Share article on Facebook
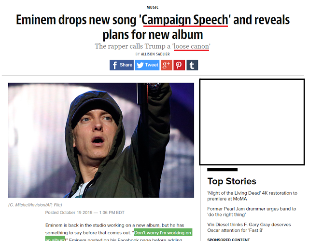 [122, 65]
